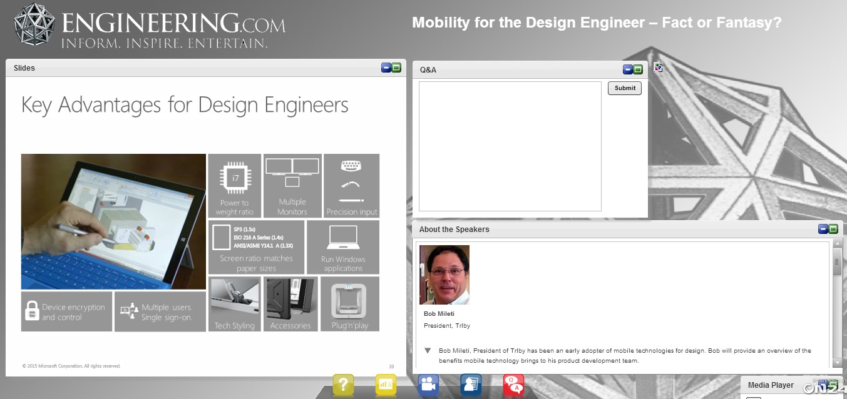The width and height of the screenshot is (847, 399).
Task: Minimize the About the Speakers panel
Action: point(823,229)
